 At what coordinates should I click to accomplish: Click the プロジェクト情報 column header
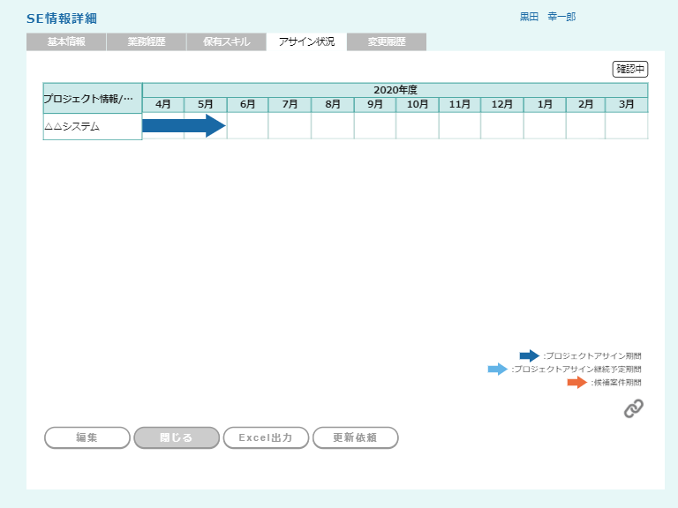point(93,98)
